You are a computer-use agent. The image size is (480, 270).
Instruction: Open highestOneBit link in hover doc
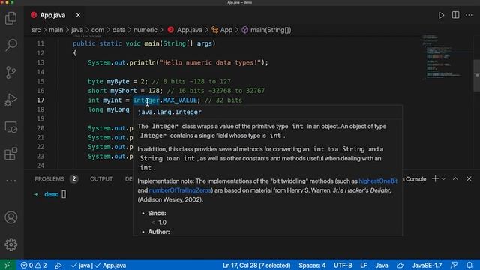point(378,181)
